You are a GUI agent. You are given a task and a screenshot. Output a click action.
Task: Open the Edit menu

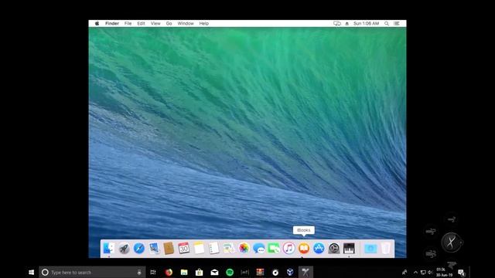click(x=141, y=23)
